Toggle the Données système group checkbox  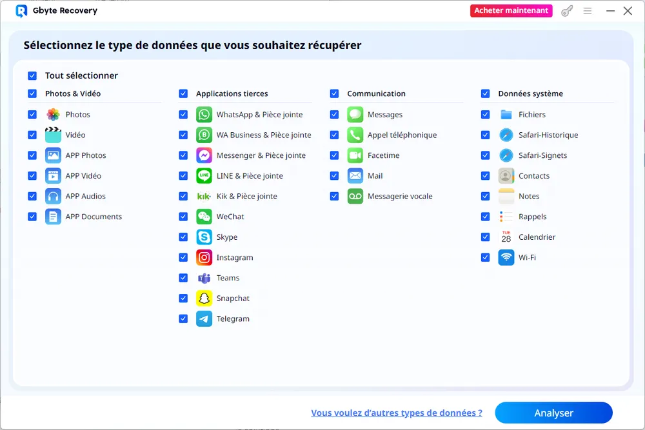pos(485,93)
